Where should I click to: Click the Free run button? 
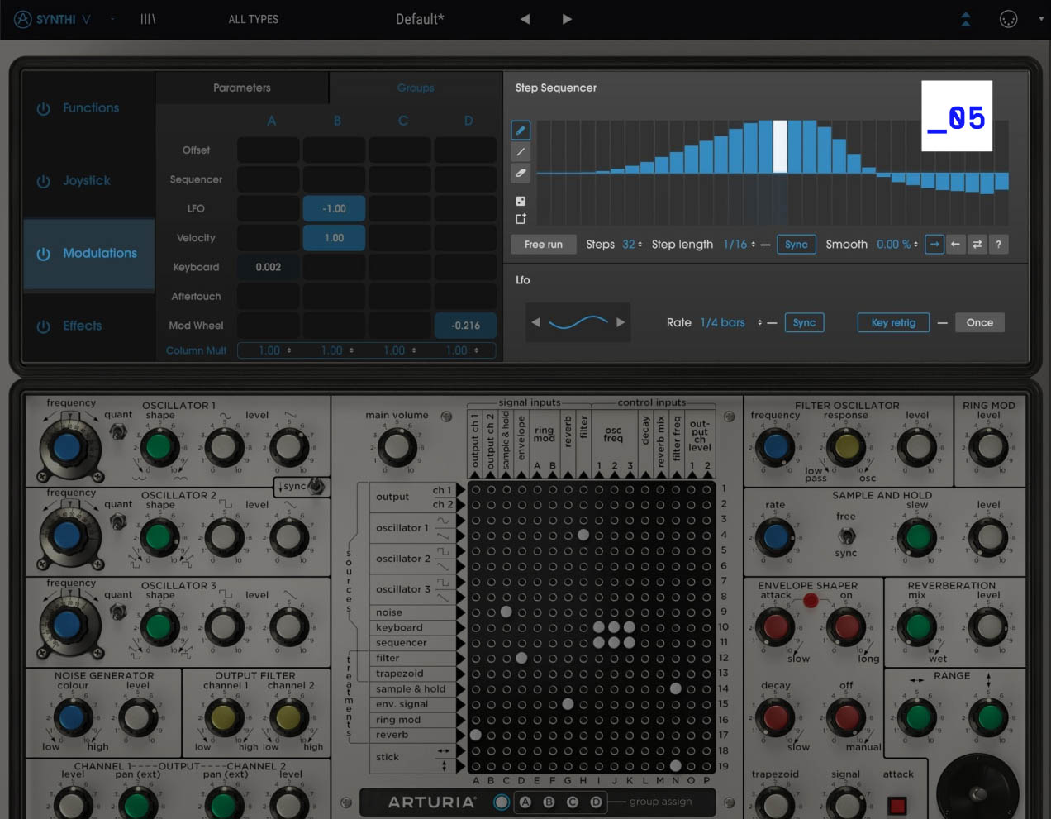(x=543, y=244)
